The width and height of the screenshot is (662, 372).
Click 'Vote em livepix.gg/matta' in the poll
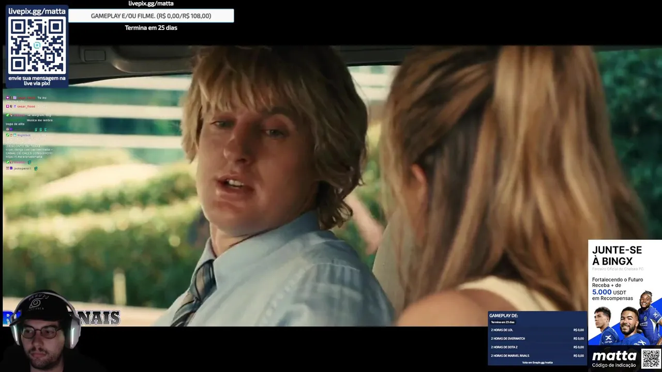click(537, 362)
